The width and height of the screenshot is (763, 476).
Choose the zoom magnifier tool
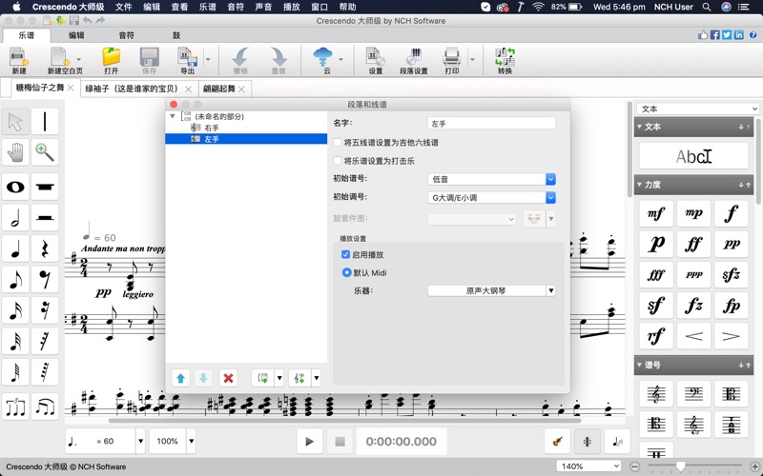[45, 152]
